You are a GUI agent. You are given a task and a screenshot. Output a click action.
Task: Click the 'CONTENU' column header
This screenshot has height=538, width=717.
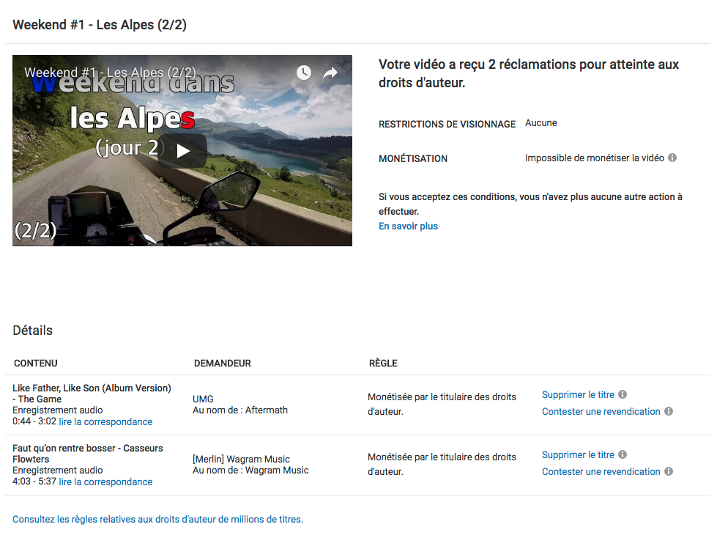[x=36, y=364]
